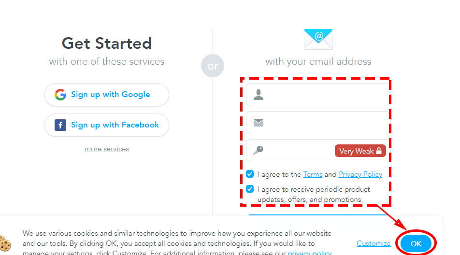Open the Privacy Policy link

[360, 174]
